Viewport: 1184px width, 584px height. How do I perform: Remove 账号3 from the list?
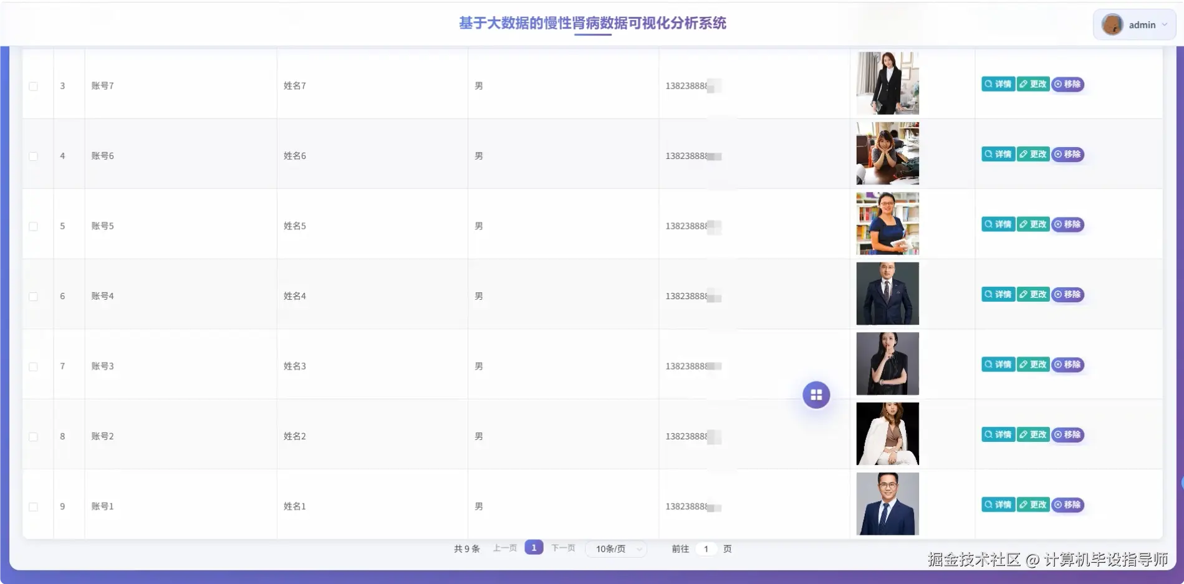pos(1068,365)
